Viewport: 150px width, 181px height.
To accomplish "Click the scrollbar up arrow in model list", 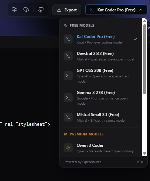I will [144, 21].
